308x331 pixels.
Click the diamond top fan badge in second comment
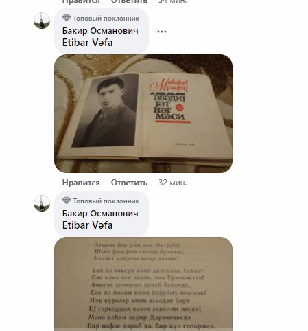click(x=67, y=201)
